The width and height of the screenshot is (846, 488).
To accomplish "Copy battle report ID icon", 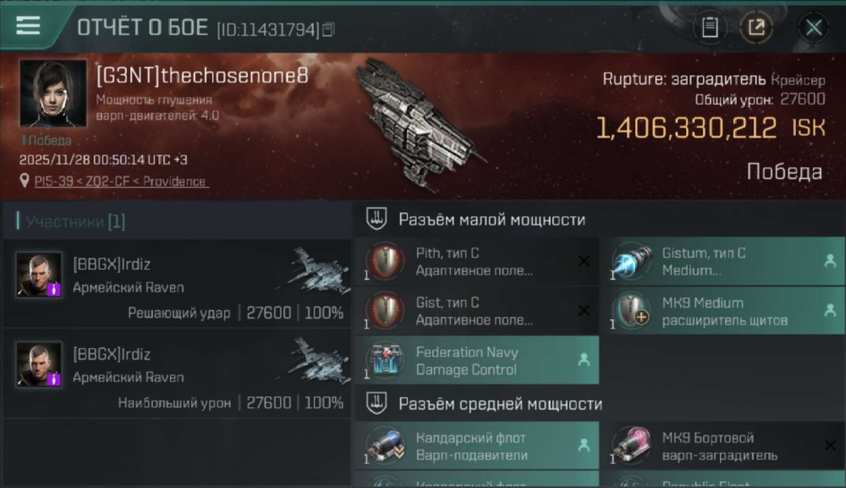I will point(329,29).
